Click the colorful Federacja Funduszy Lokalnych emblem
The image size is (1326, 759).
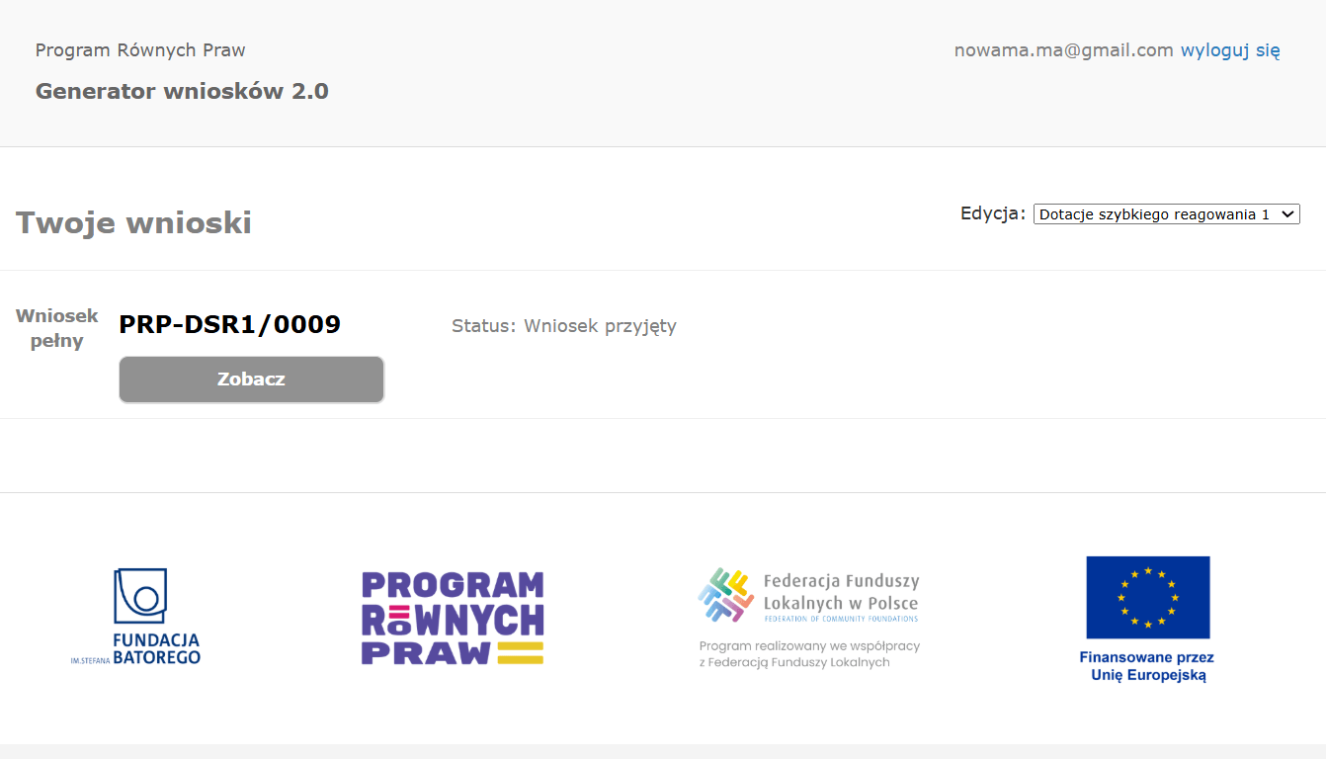(x=726, y=595)
